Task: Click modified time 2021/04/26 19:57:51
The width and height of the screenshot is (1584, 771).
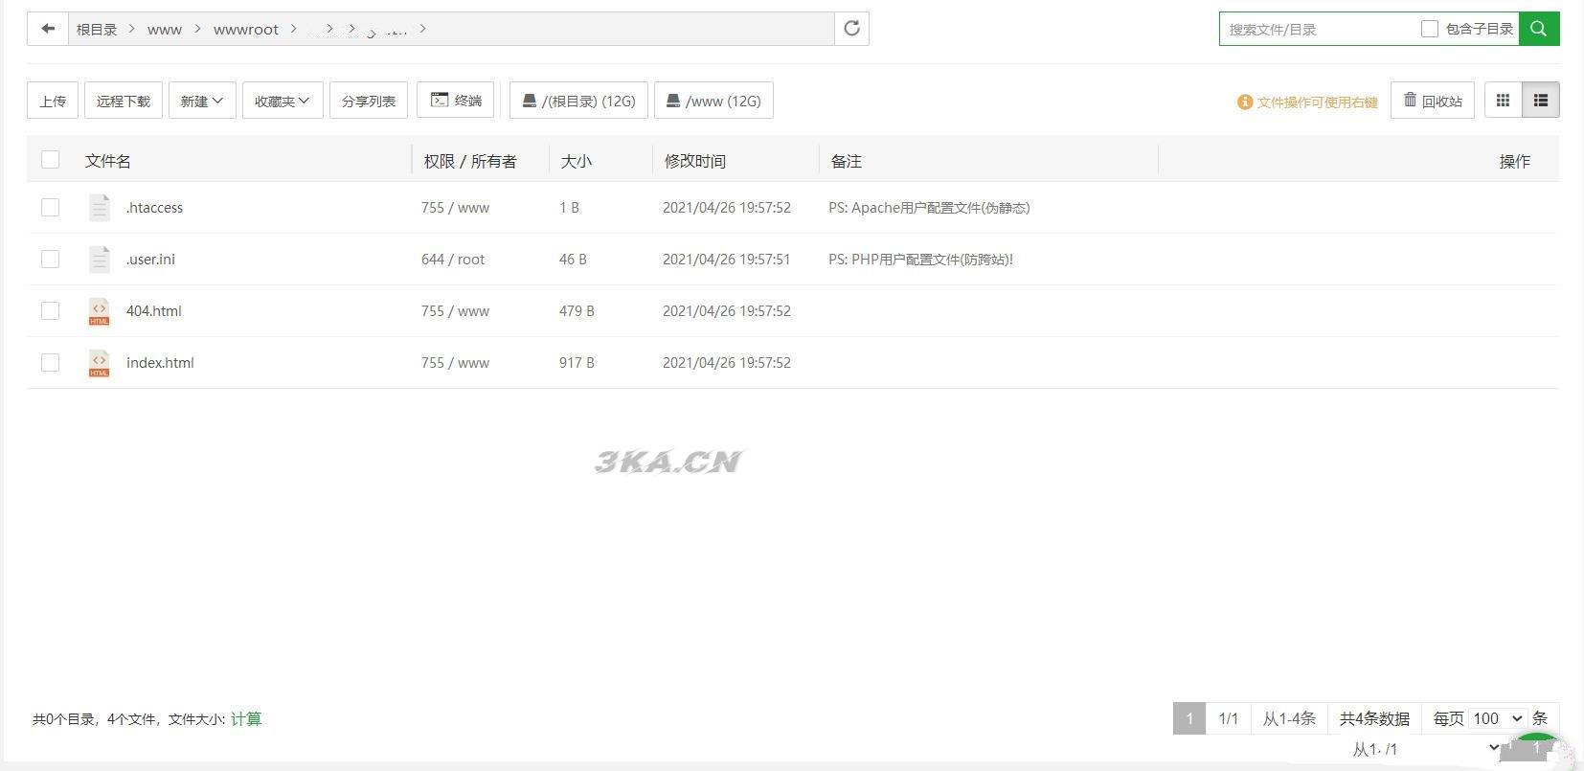Action: tap(727, 260)
